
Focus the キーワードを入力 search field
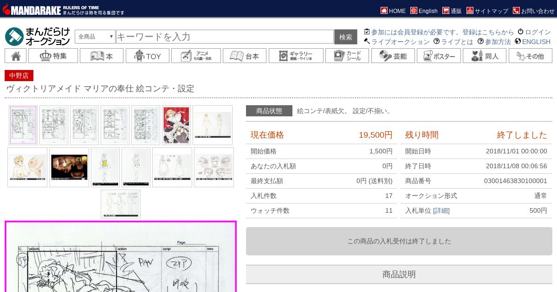tap(225, 37)
